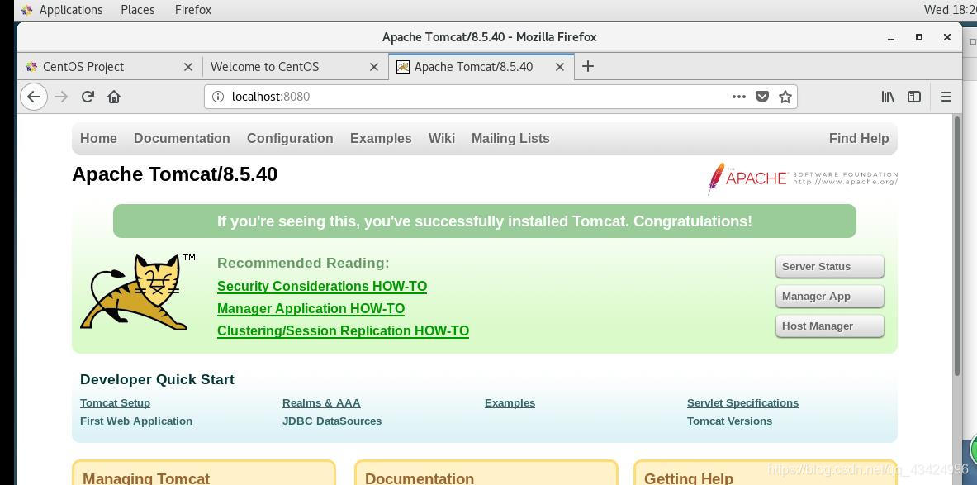Close the CentOS Project tab
This screenshot has height=485, width=977.
tap(188, 67)
